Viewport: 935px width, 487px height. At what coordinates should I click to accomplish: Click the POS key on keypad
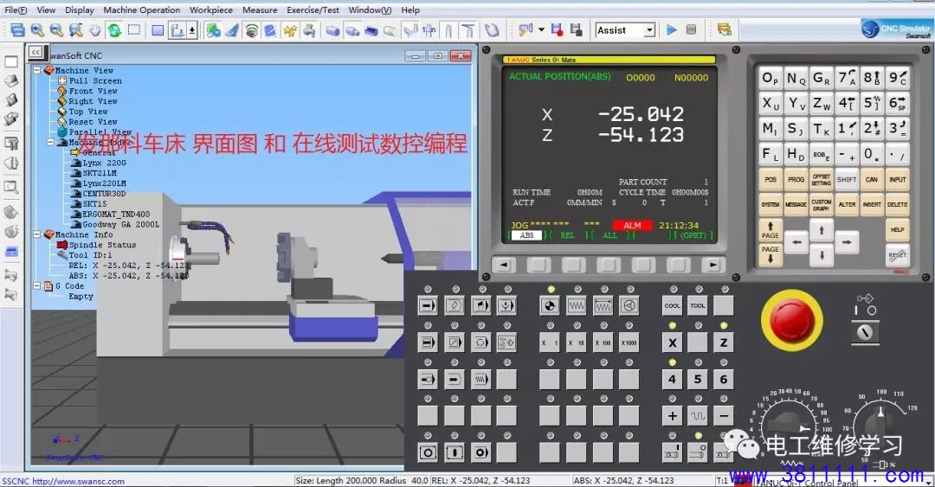pos(771,179)
